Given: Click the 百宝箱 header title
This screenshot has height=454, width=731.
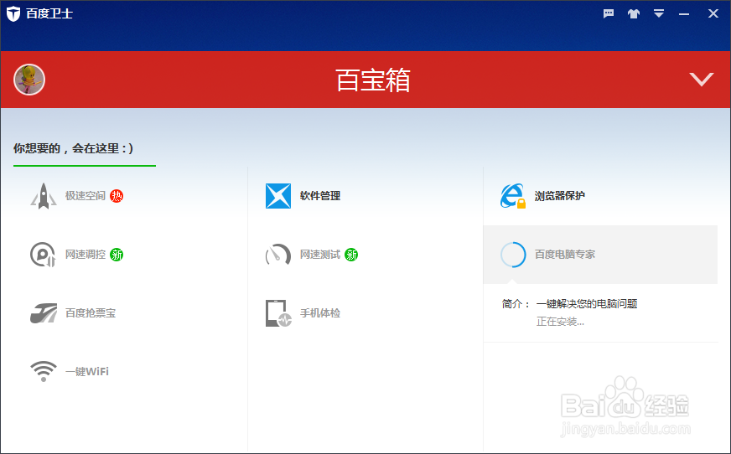Looking at the screenshot, I should (x=373, y=80).
